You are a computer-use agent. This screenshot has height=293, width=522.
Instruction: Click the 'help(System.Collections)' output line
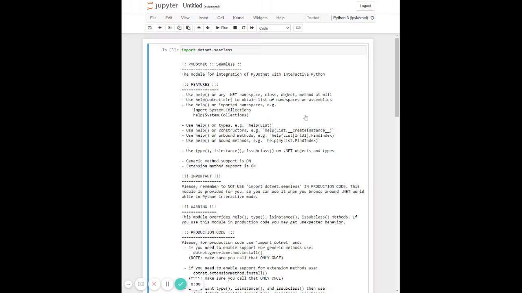pos(221,115)
